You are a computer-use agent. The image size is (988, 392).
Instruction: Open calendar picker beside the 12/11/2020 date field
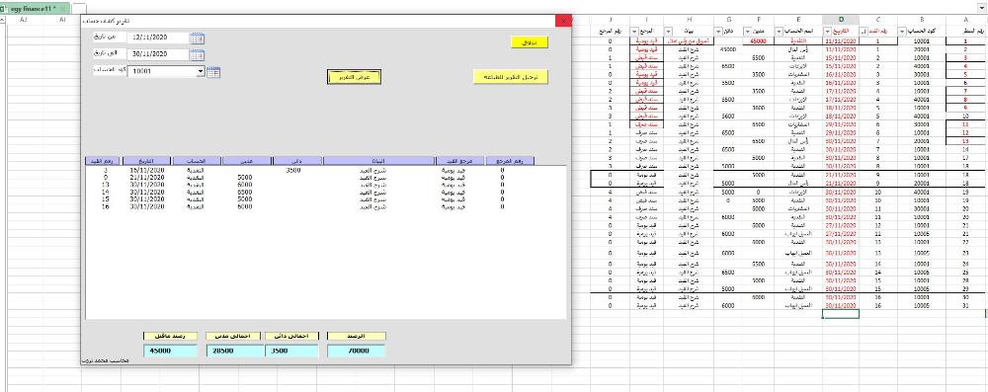click(x=198, y=39)
